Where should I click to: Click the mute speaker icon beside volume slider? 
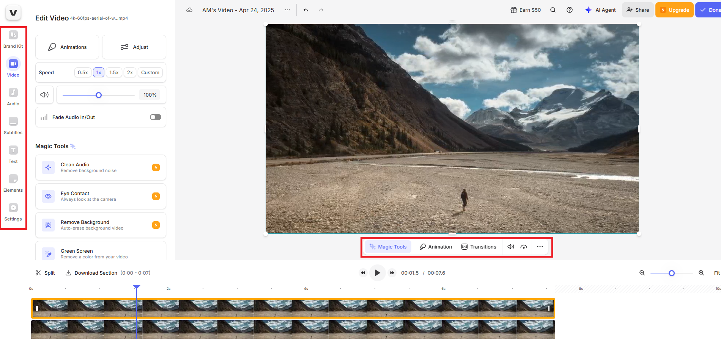click(x=44, y=95)
